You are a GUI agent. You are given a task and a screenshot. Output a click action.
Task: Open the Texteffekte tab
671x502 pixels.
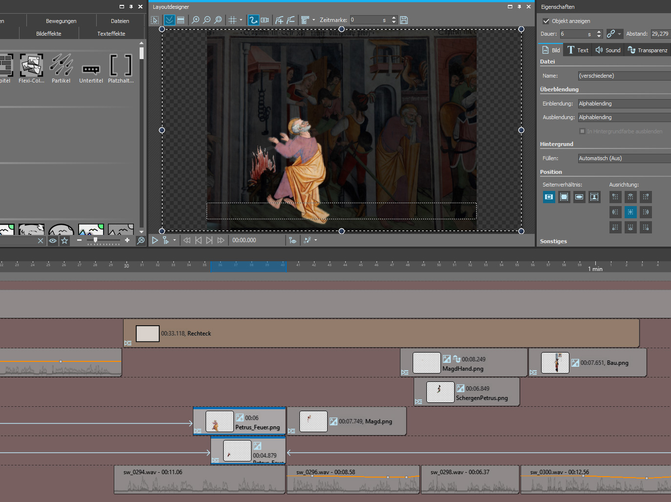(111, 34)
